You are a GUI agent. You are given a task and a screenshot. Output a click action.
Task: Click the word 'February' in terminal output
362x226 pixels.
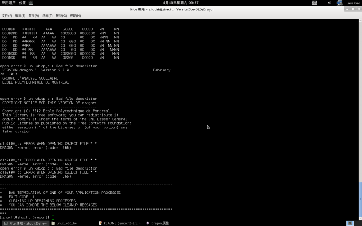162,70
